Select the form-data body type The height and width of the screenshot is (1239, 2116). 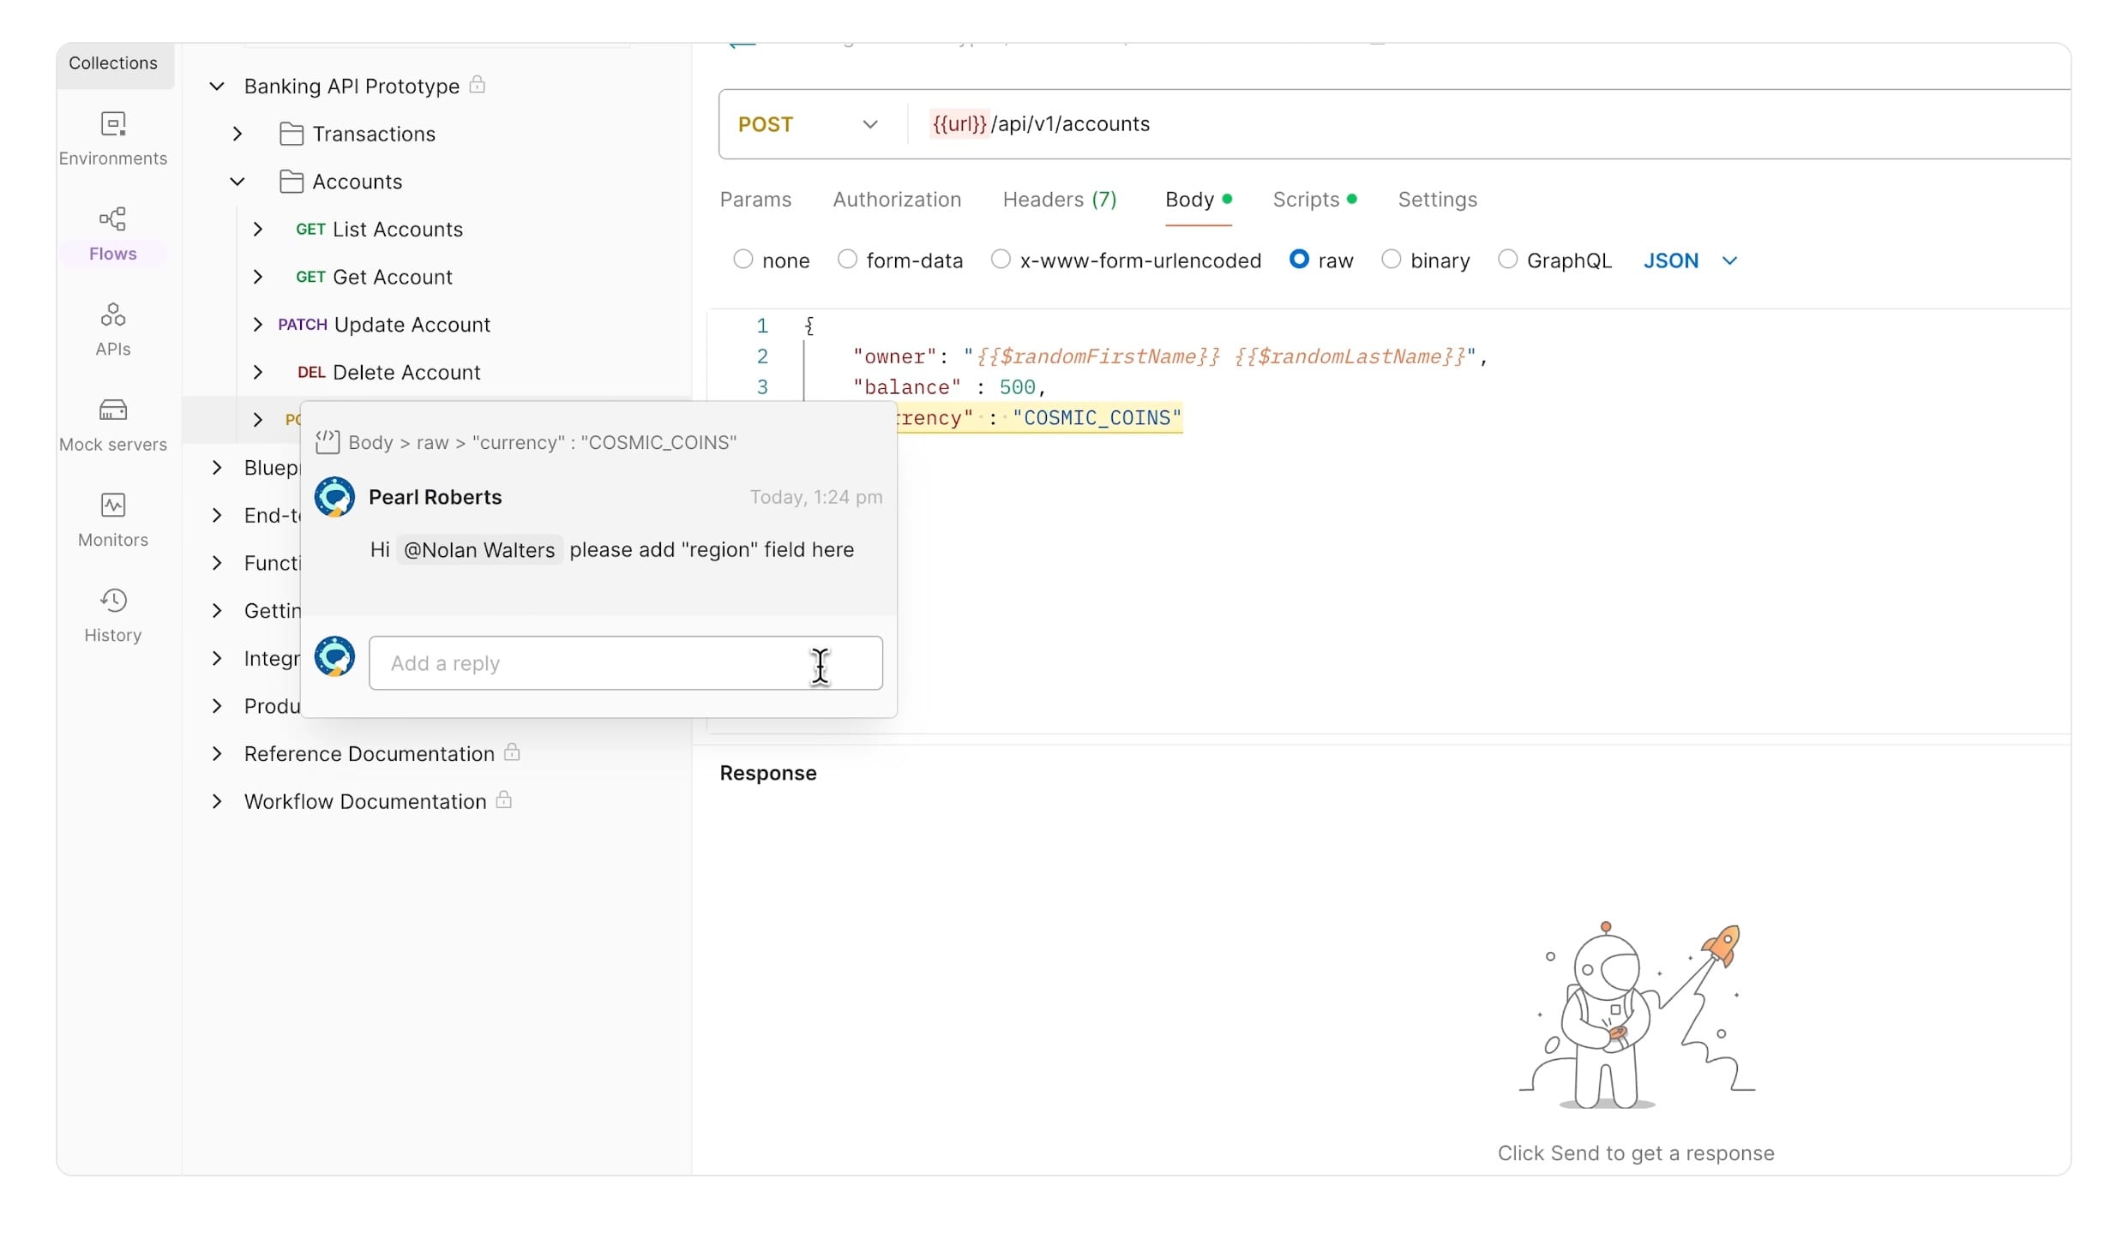coord(847,259)
